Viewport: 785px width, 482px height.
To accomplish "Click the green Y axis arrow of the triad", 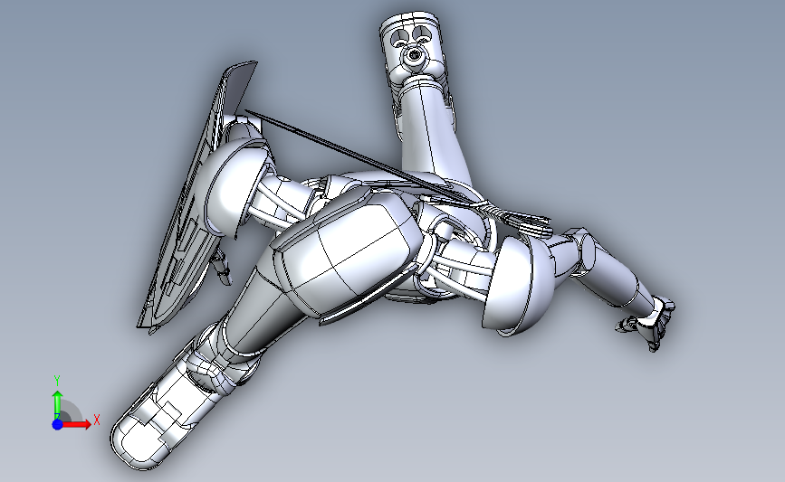I will 57,404.
